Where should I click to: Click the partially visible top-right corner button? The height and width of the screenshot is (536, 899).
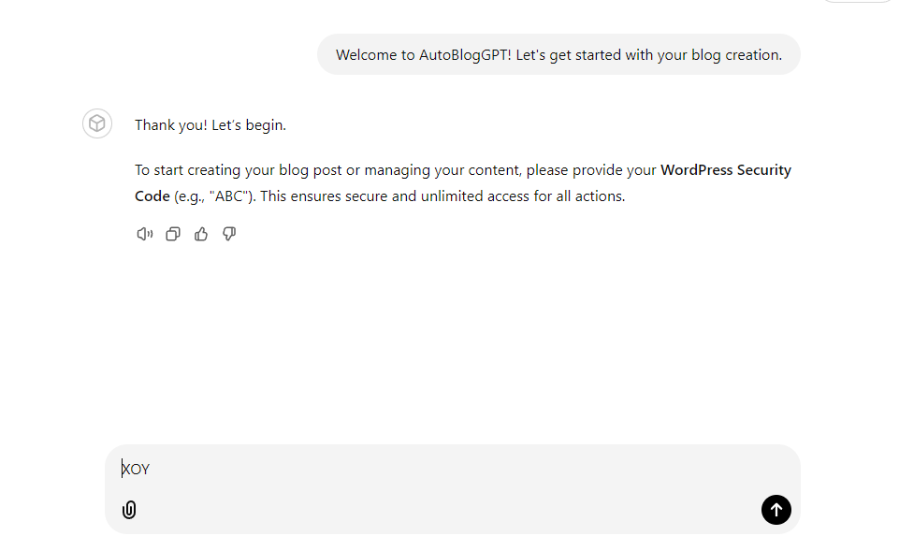[x=857, y=1]
